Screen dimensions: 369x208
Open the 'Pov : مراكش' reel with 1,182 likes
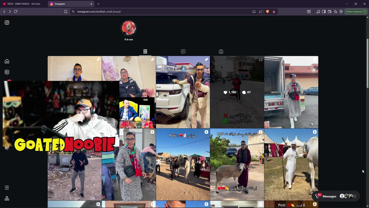click(237, 92)
